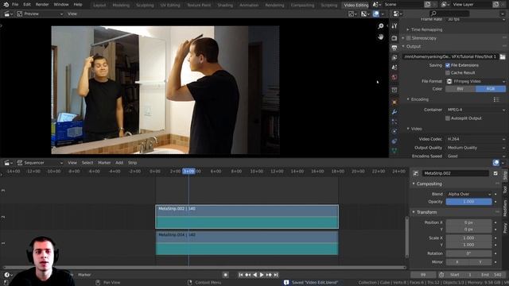The height and width of the screenshot is (286, 509).
Task: Open the Object Constraints properties tab
Action: 394,141
